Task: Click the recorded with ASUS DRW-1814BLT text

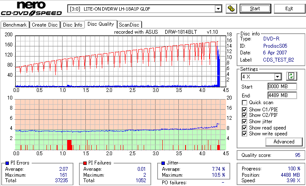Action: [166, 32]
